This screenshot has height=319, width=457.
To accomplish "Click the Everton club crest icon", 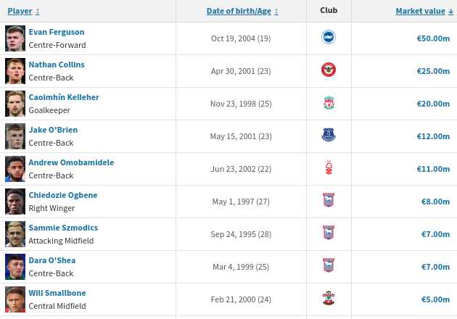I will [x=329, y=136].
